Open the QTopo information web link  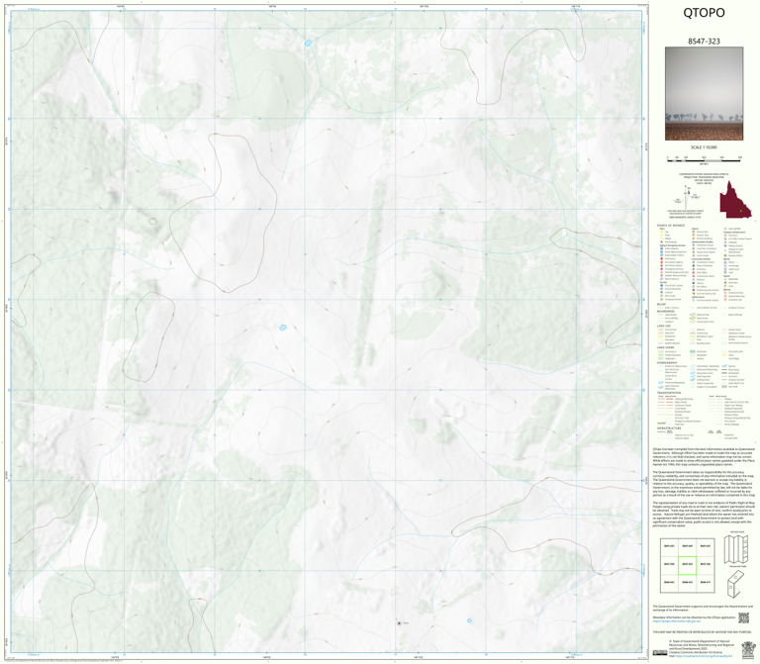click(677, 620)
